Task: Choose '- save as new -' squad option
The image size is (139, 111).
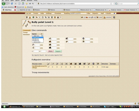Action: (x=38, y=42)
